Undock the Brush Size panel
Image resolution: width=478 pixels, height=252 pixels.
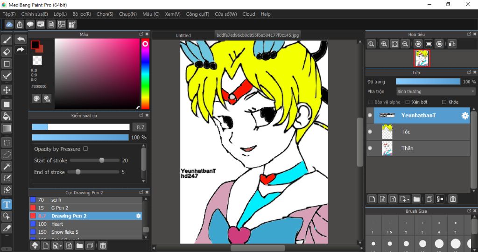click(x=469, y=211)
